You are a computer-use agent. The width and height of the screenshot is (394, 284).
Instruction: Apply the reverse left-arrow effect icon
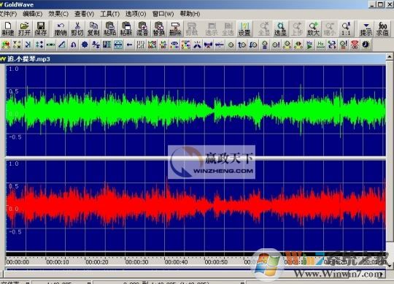point(129,45)
